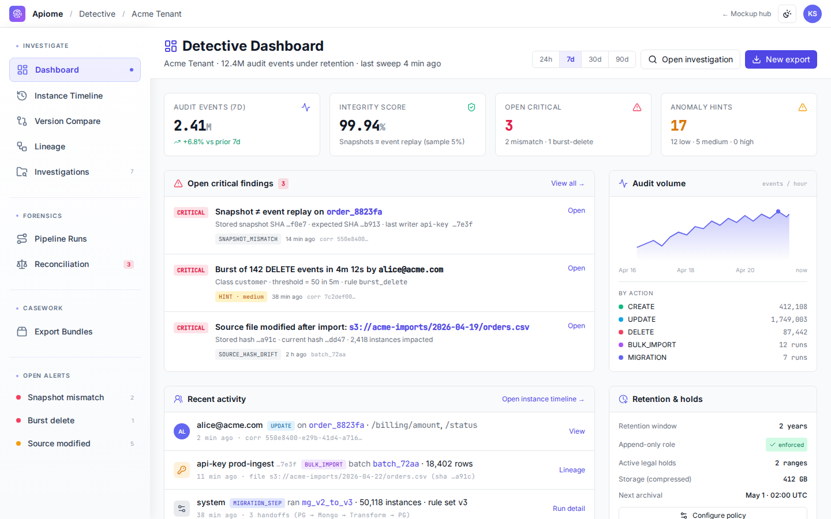Viewport: 831px width, 519px height.
Task: Click the Audit Events pulse icon
Action: pos(306,107)
